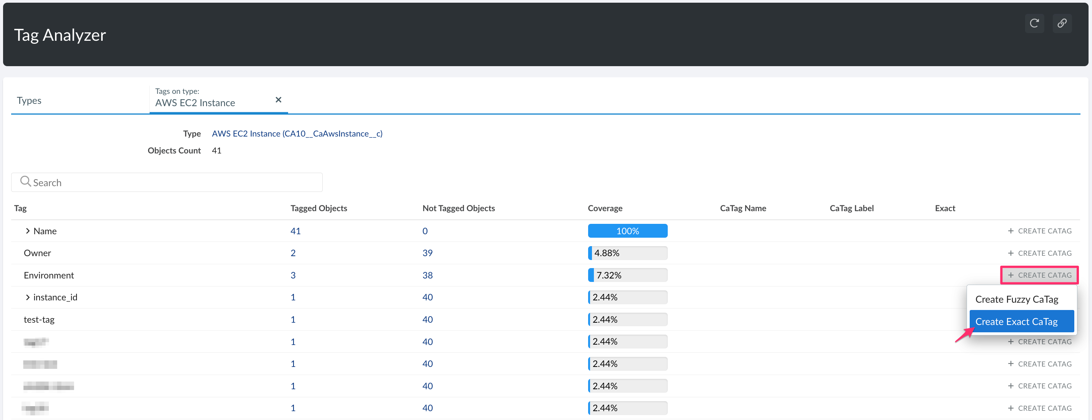Image resolution: width=1092 pixels, height=420 pixels.
Task: Open 3 tagged objects for Environment
Action: point(292,275)
